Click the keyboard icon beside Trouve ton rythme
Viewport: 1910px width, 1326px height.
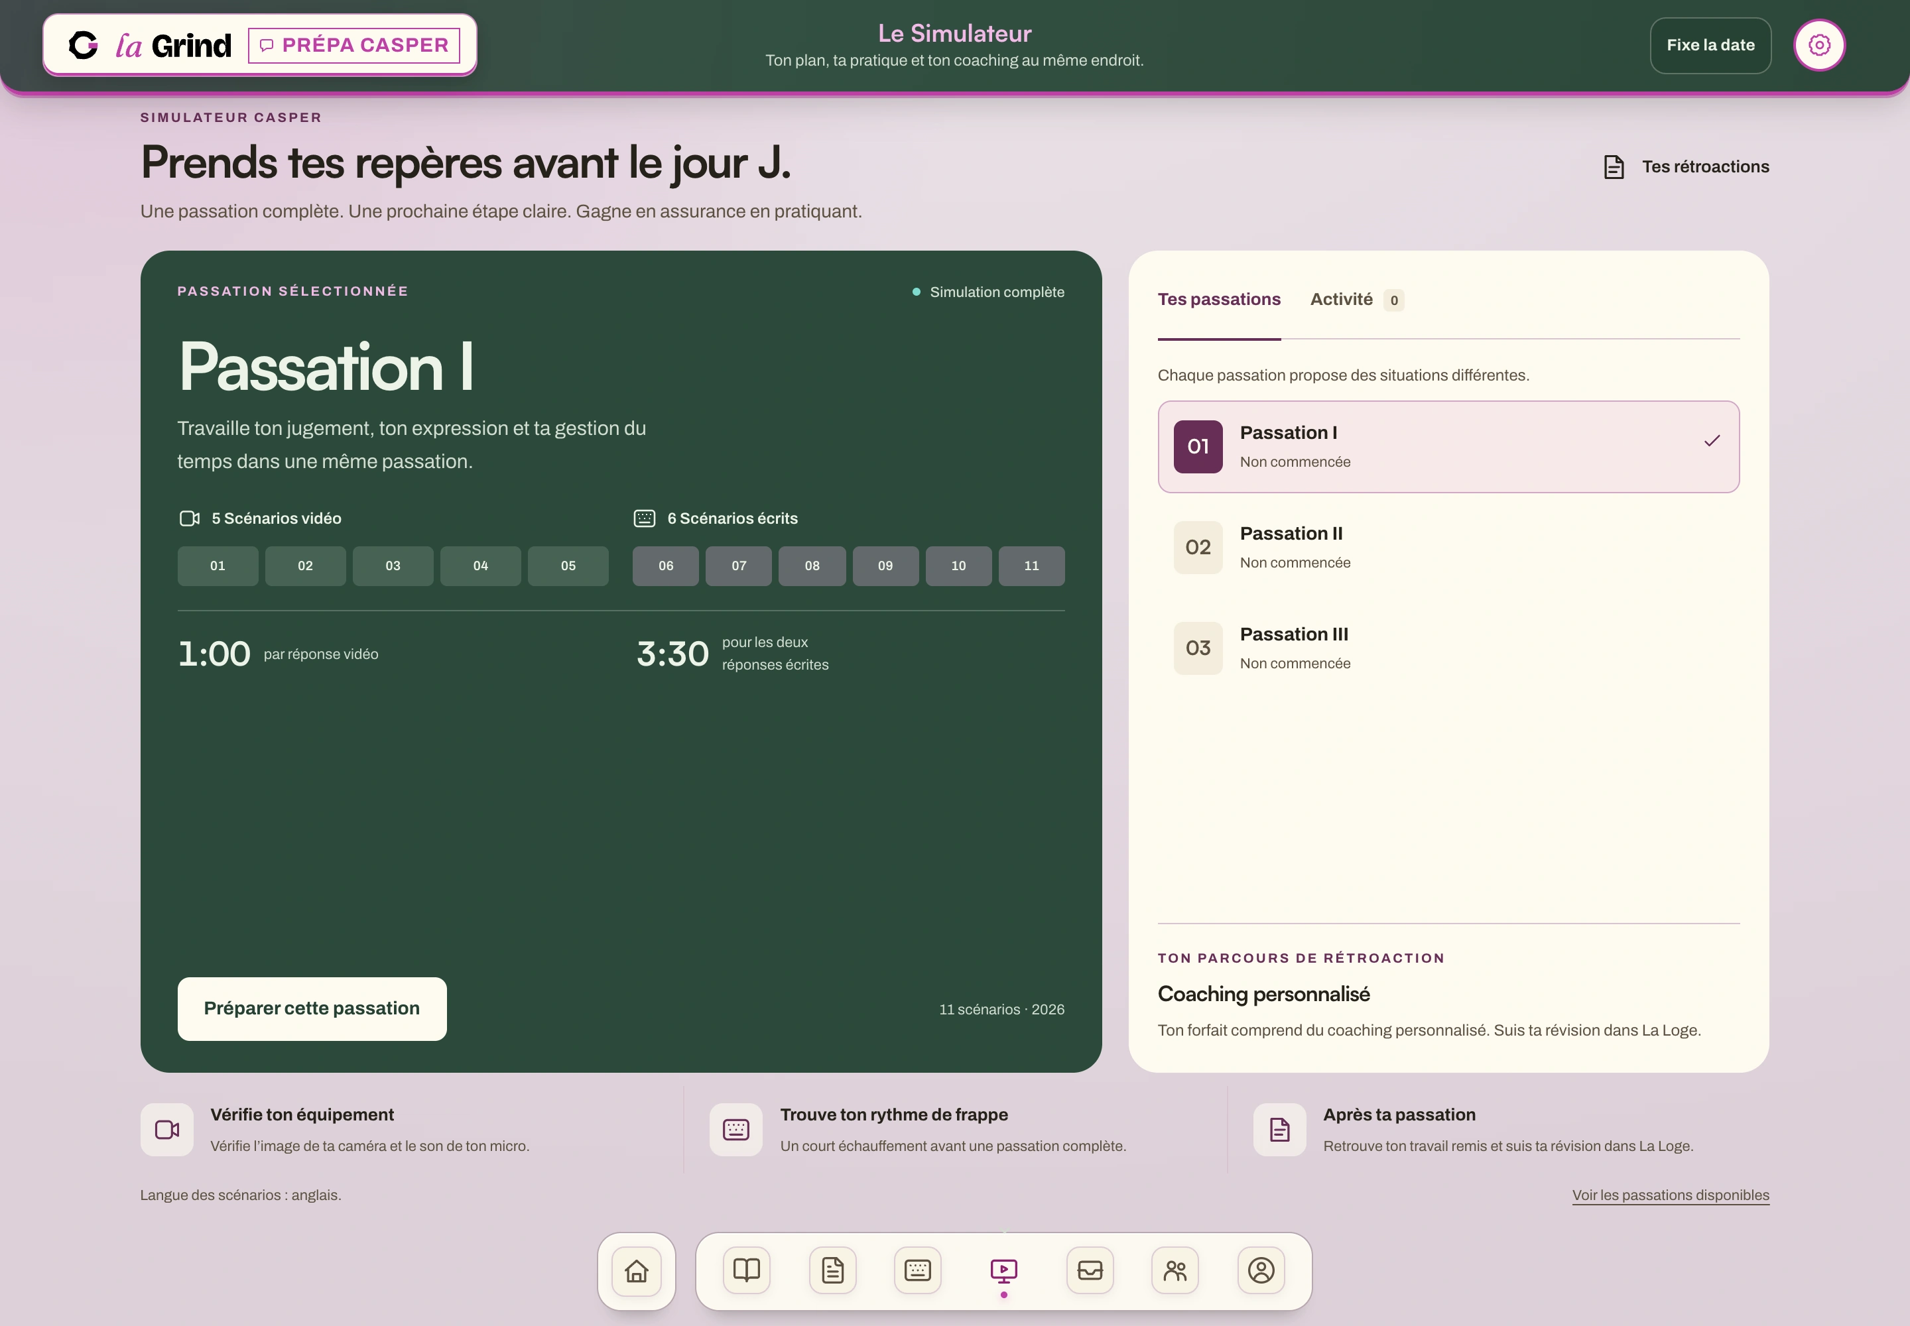click(x=736, y=1130)
